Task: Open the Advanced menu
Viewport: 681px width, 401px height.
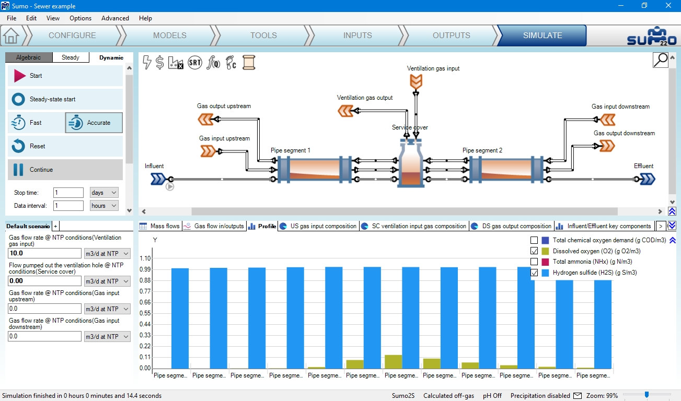Action: (115, 18)
